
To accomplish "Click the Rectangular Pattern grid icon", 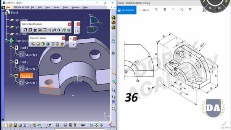I will pyautogui.click(x=113, y=102).
